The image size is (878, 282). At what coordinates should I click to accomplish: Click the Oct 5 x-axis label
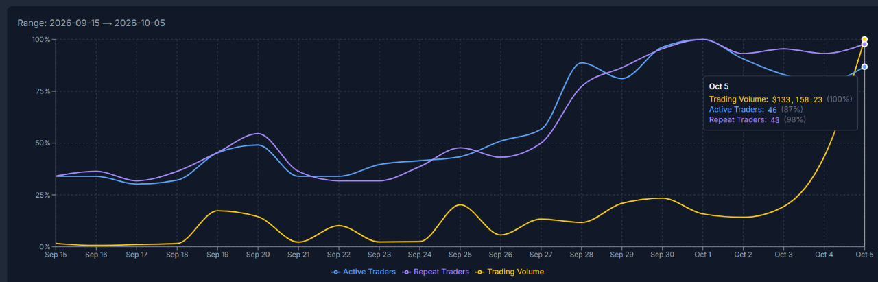pos(864,254)
